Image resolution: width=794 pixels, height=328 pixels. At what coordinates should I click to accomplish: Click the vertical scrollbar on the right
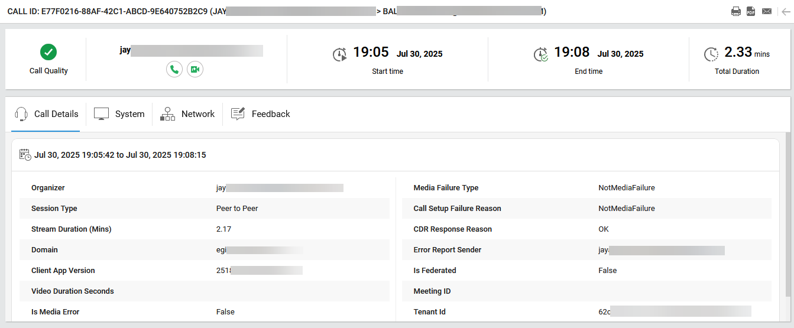tap(788, 213)
